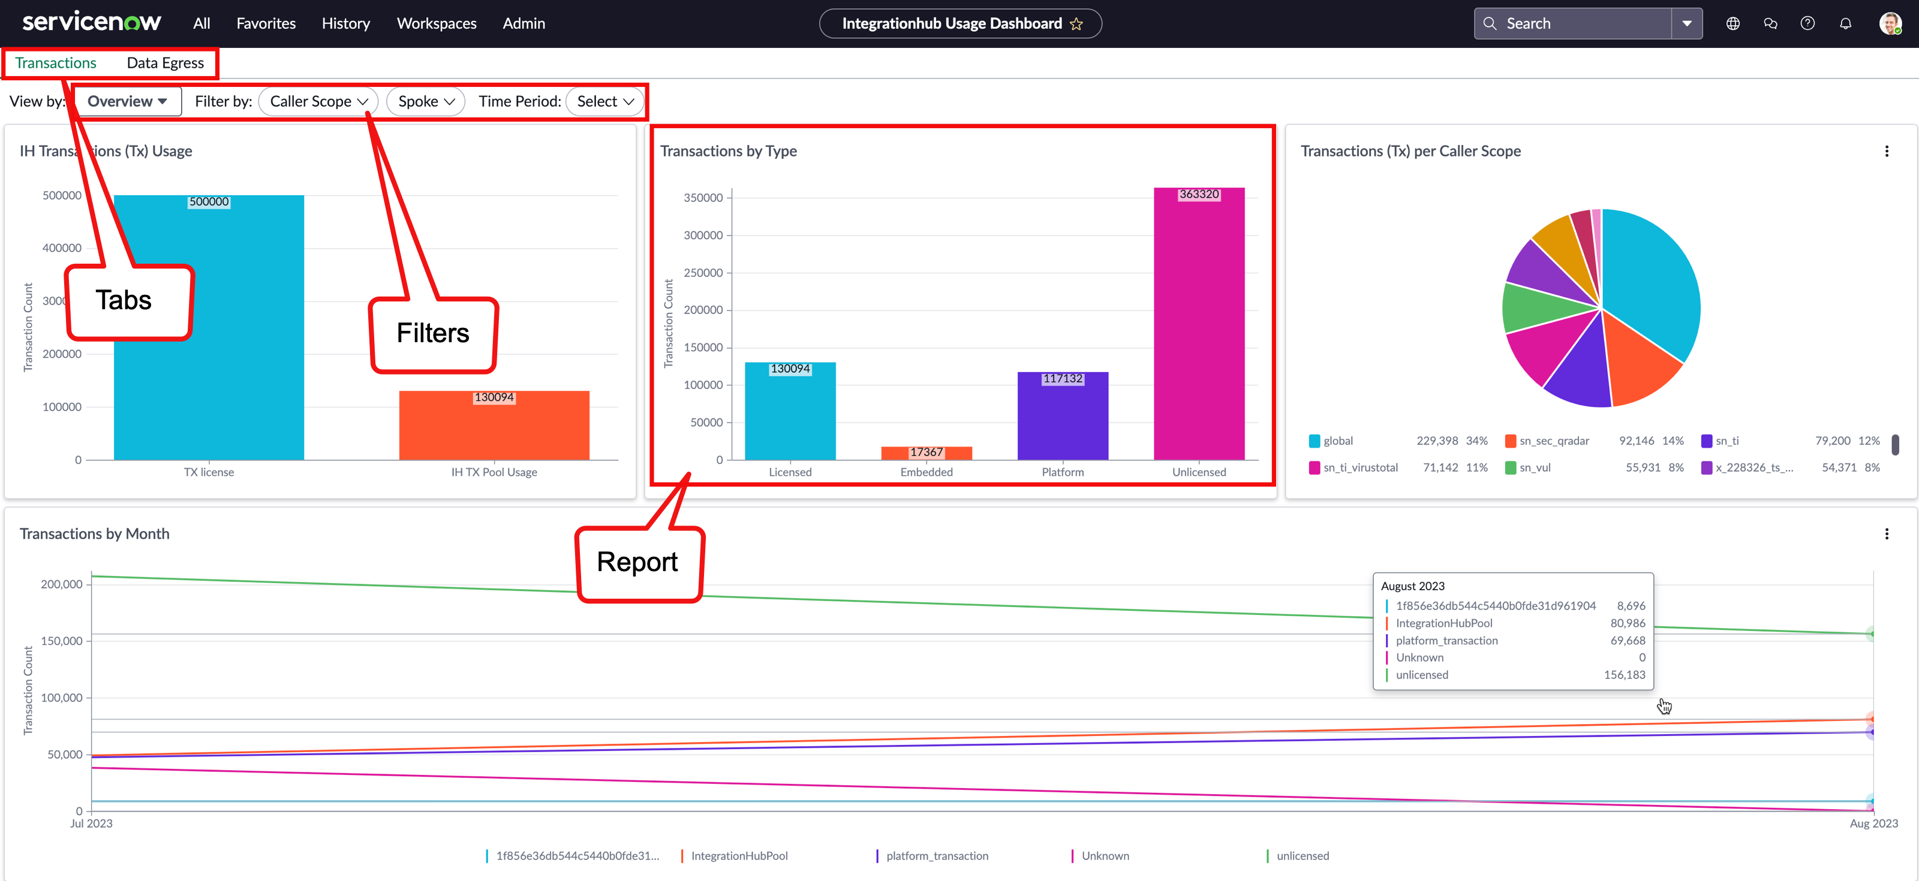
Task: Open the help question mark icon
Action: coord(1808,24)
